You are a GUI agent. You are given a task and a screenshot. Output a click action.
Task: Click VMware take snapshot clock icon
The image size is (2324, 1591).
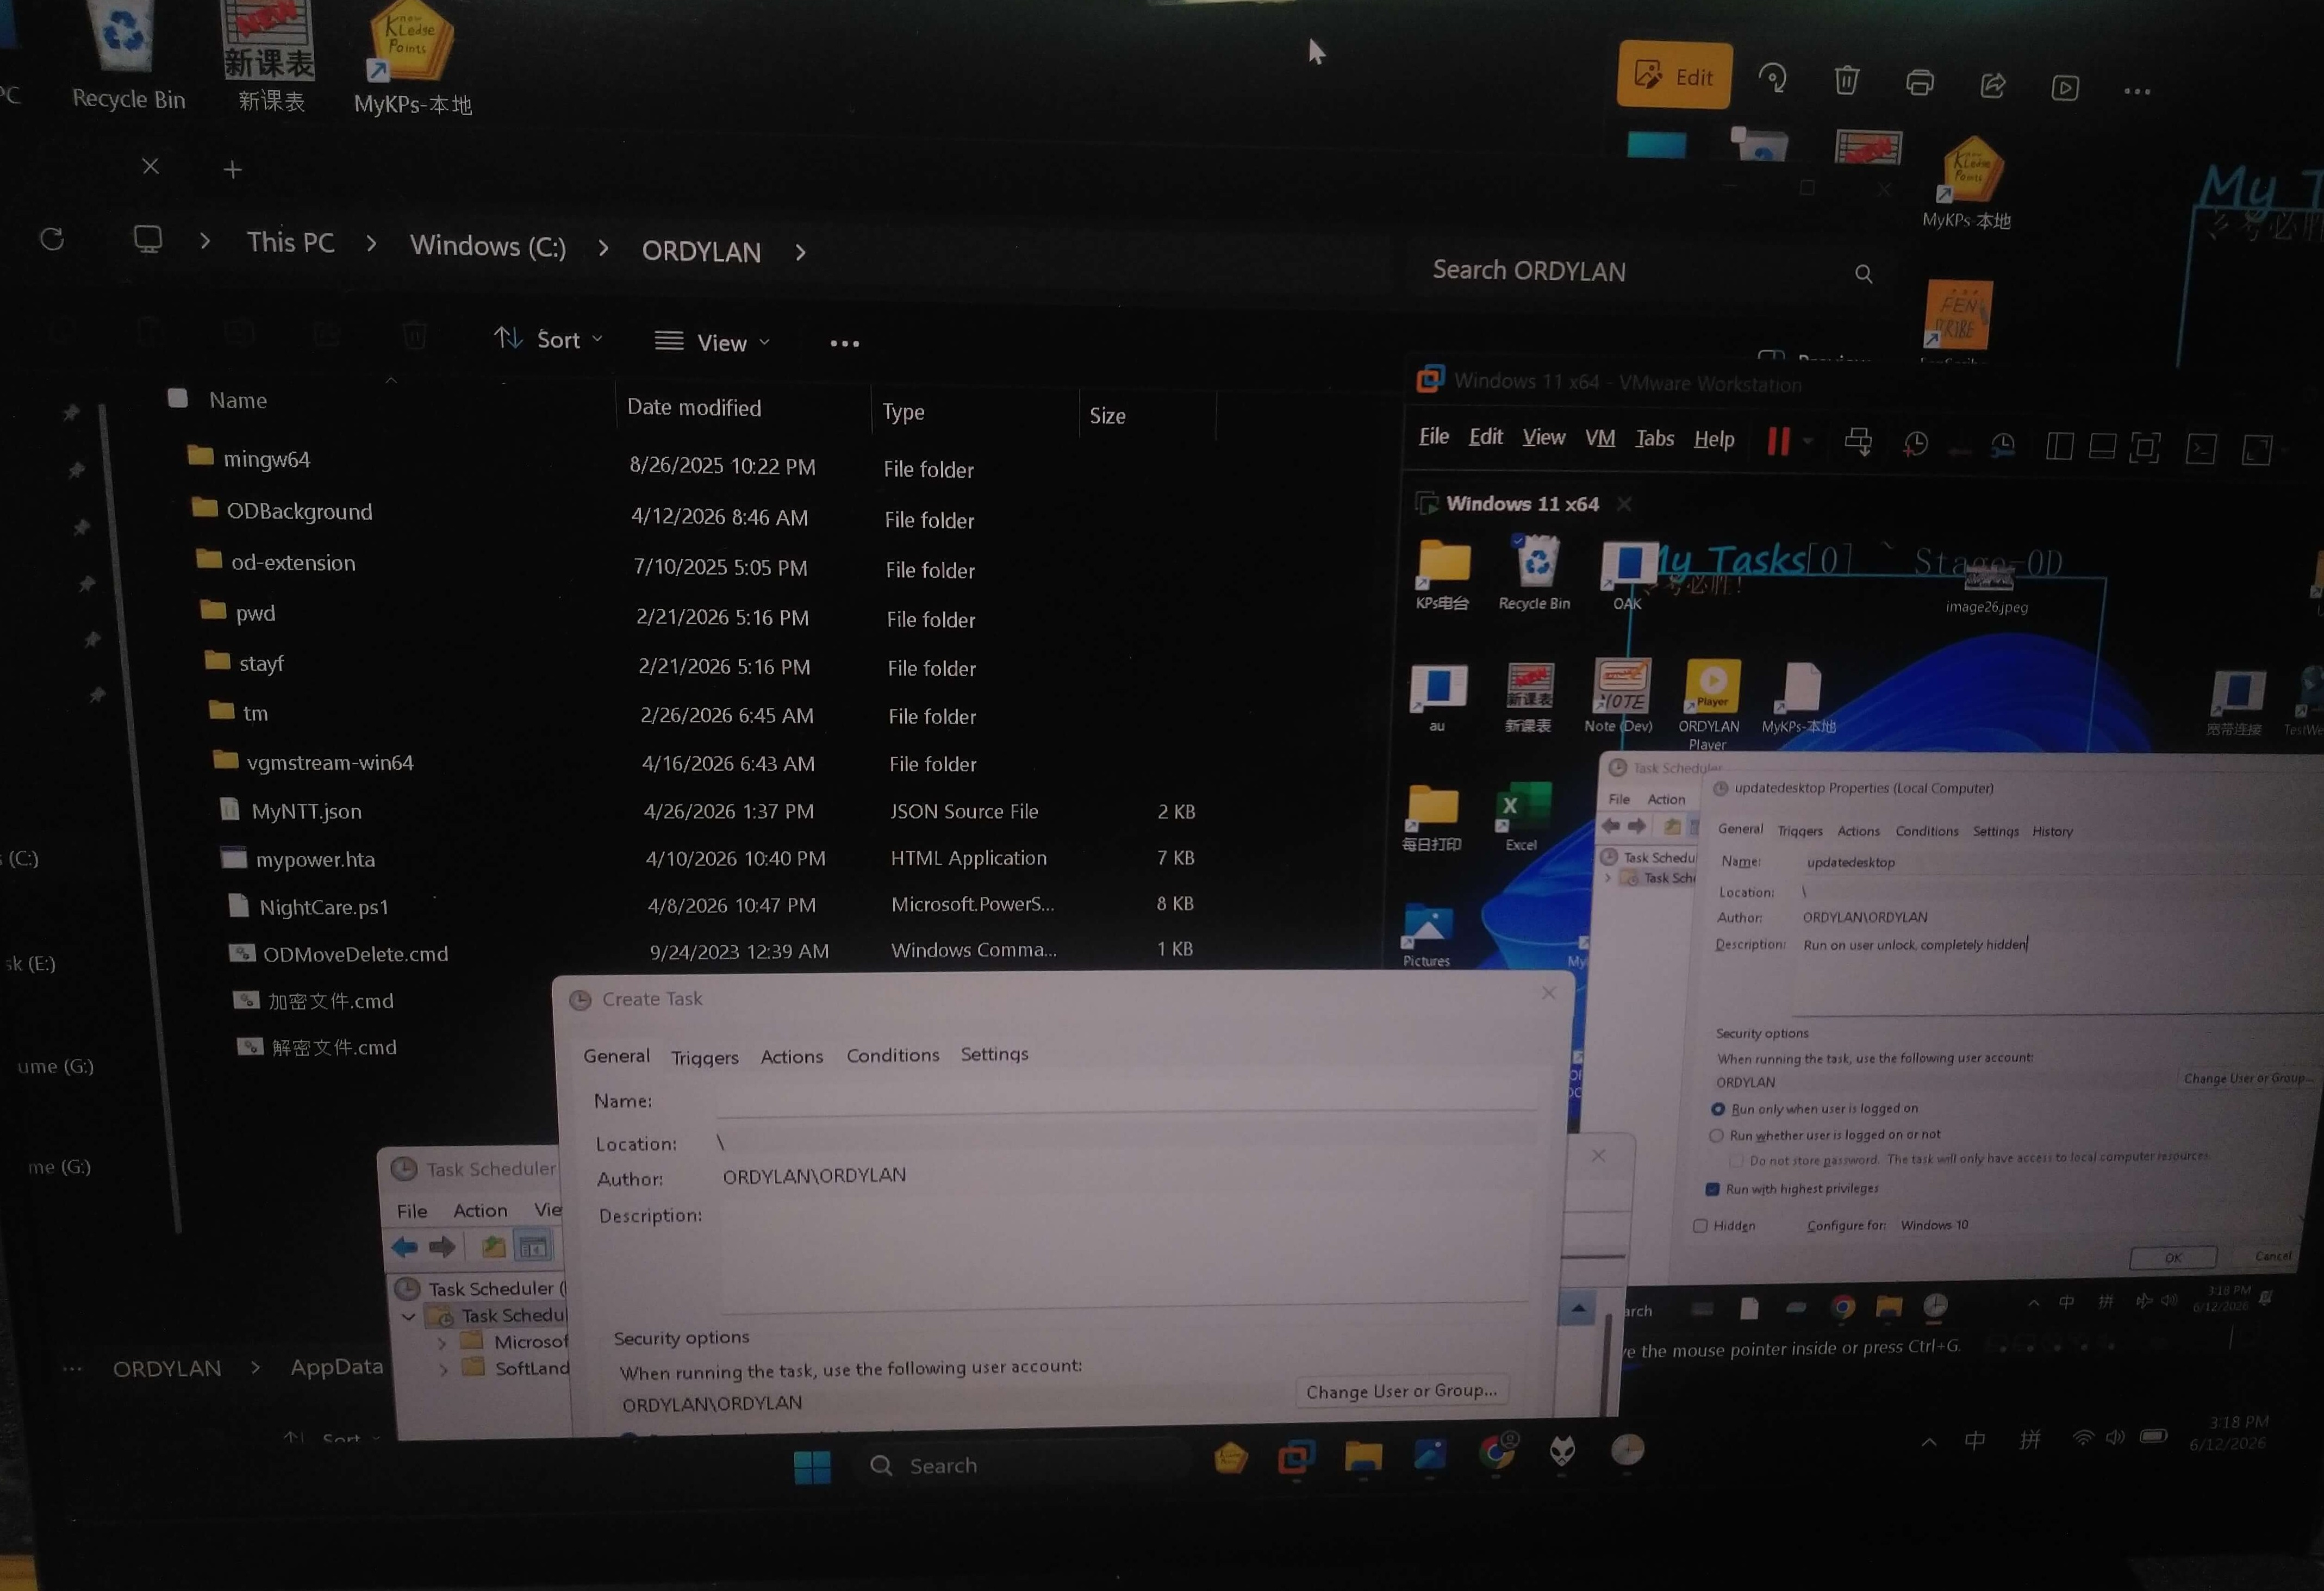1915,444
